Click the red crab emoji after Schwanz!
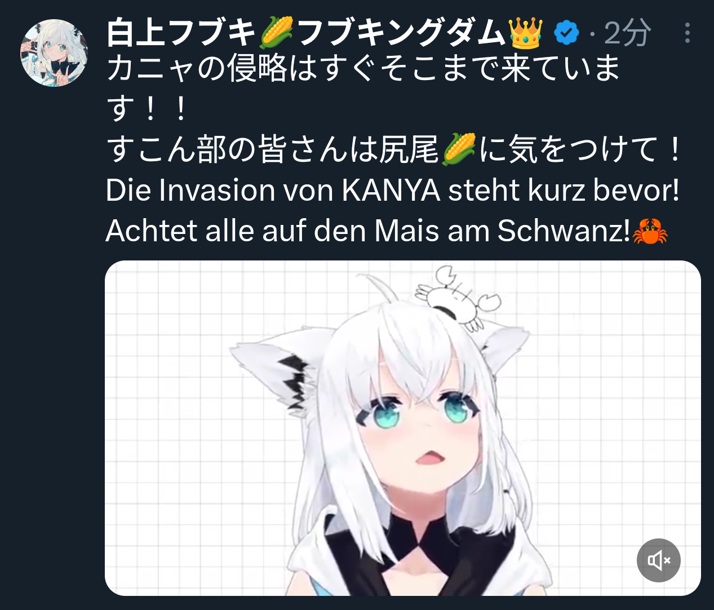 (650, 231)
